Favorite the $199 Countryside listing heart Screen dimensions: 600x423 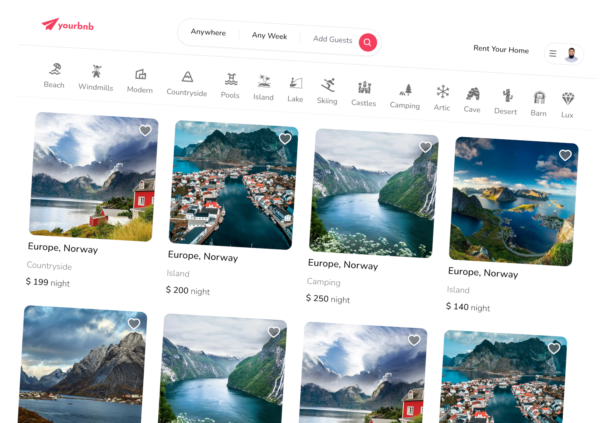pos(145,130)
